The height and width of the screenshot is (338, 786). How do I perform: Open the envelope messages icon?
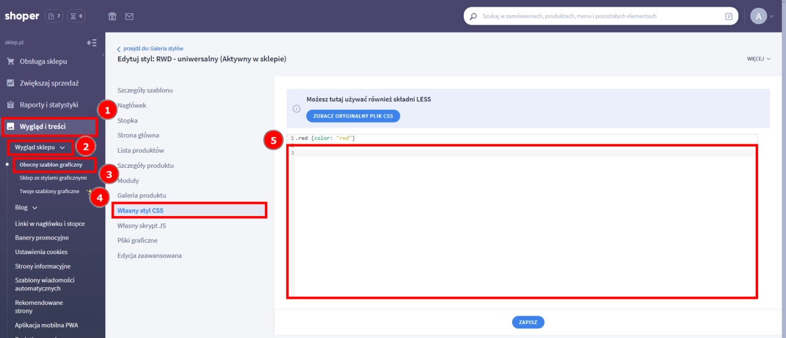pyautogui.click(x=129, y=16)
